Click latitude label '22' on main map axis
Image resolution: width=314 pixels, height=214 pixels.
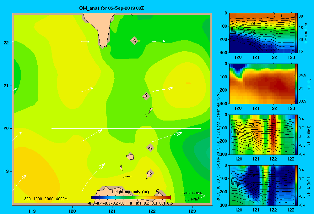point(6,43)
